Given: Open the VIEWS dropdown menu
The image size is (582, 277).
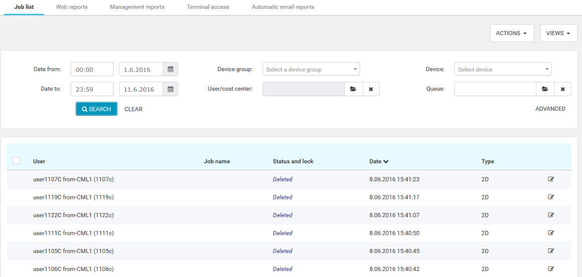Looking at the screenshot, I should coord(558,33).
